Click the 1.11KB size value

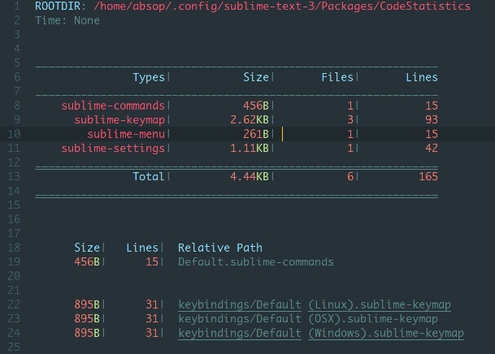tap(250, 148)
